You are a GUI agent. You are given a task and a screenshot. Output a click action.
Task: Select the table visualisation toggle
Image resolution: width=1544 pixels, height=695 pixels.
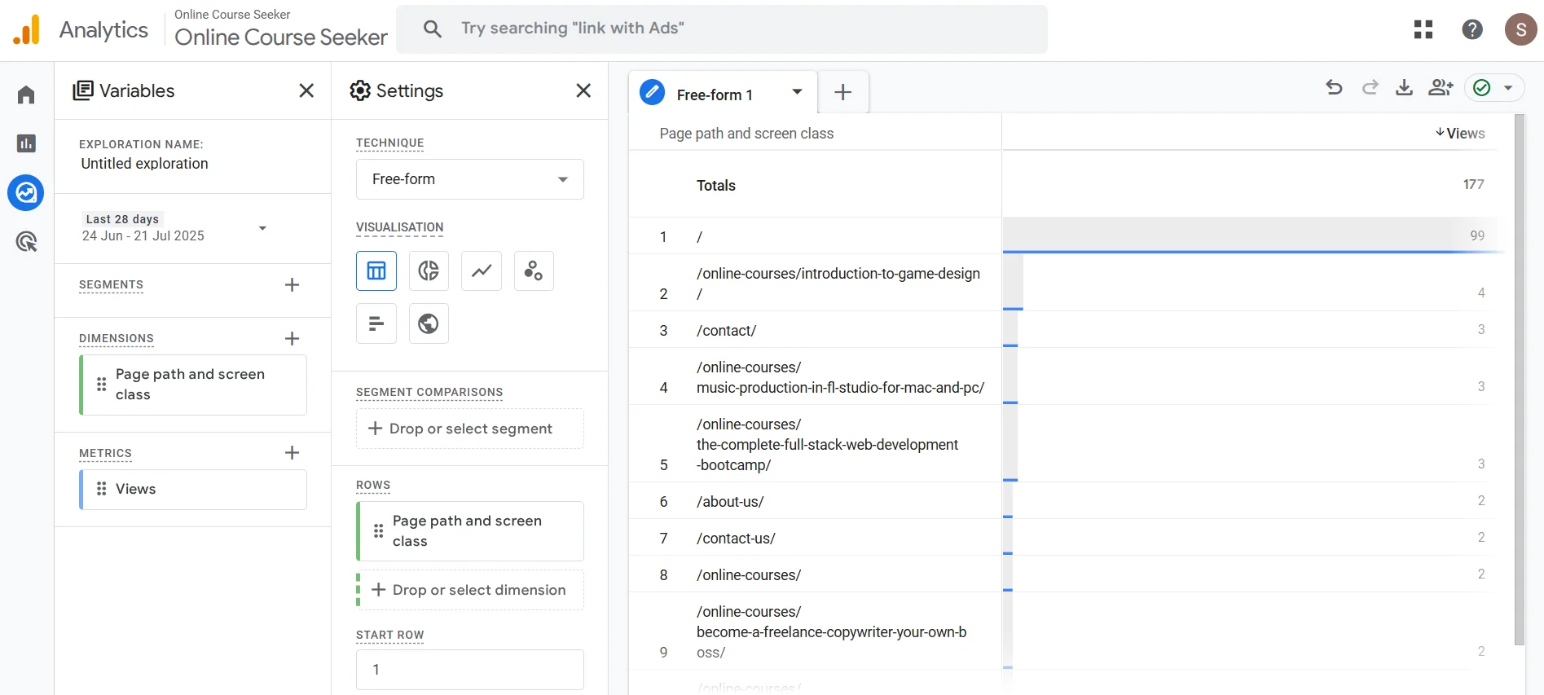(x=376, y=271)
